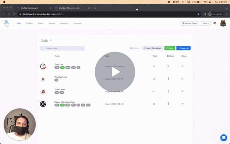Click the share link icon for Tardy List

click(182, 66)
